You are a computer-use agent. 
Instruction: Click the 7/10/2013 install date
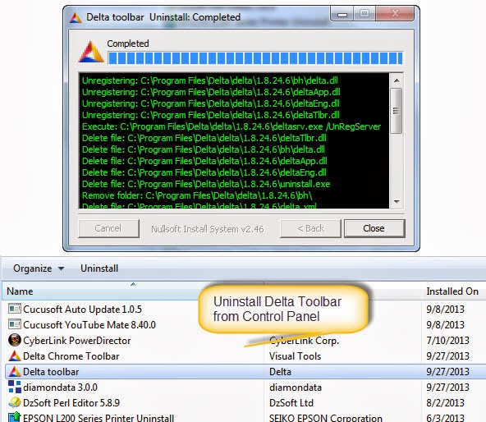point(448,341)
